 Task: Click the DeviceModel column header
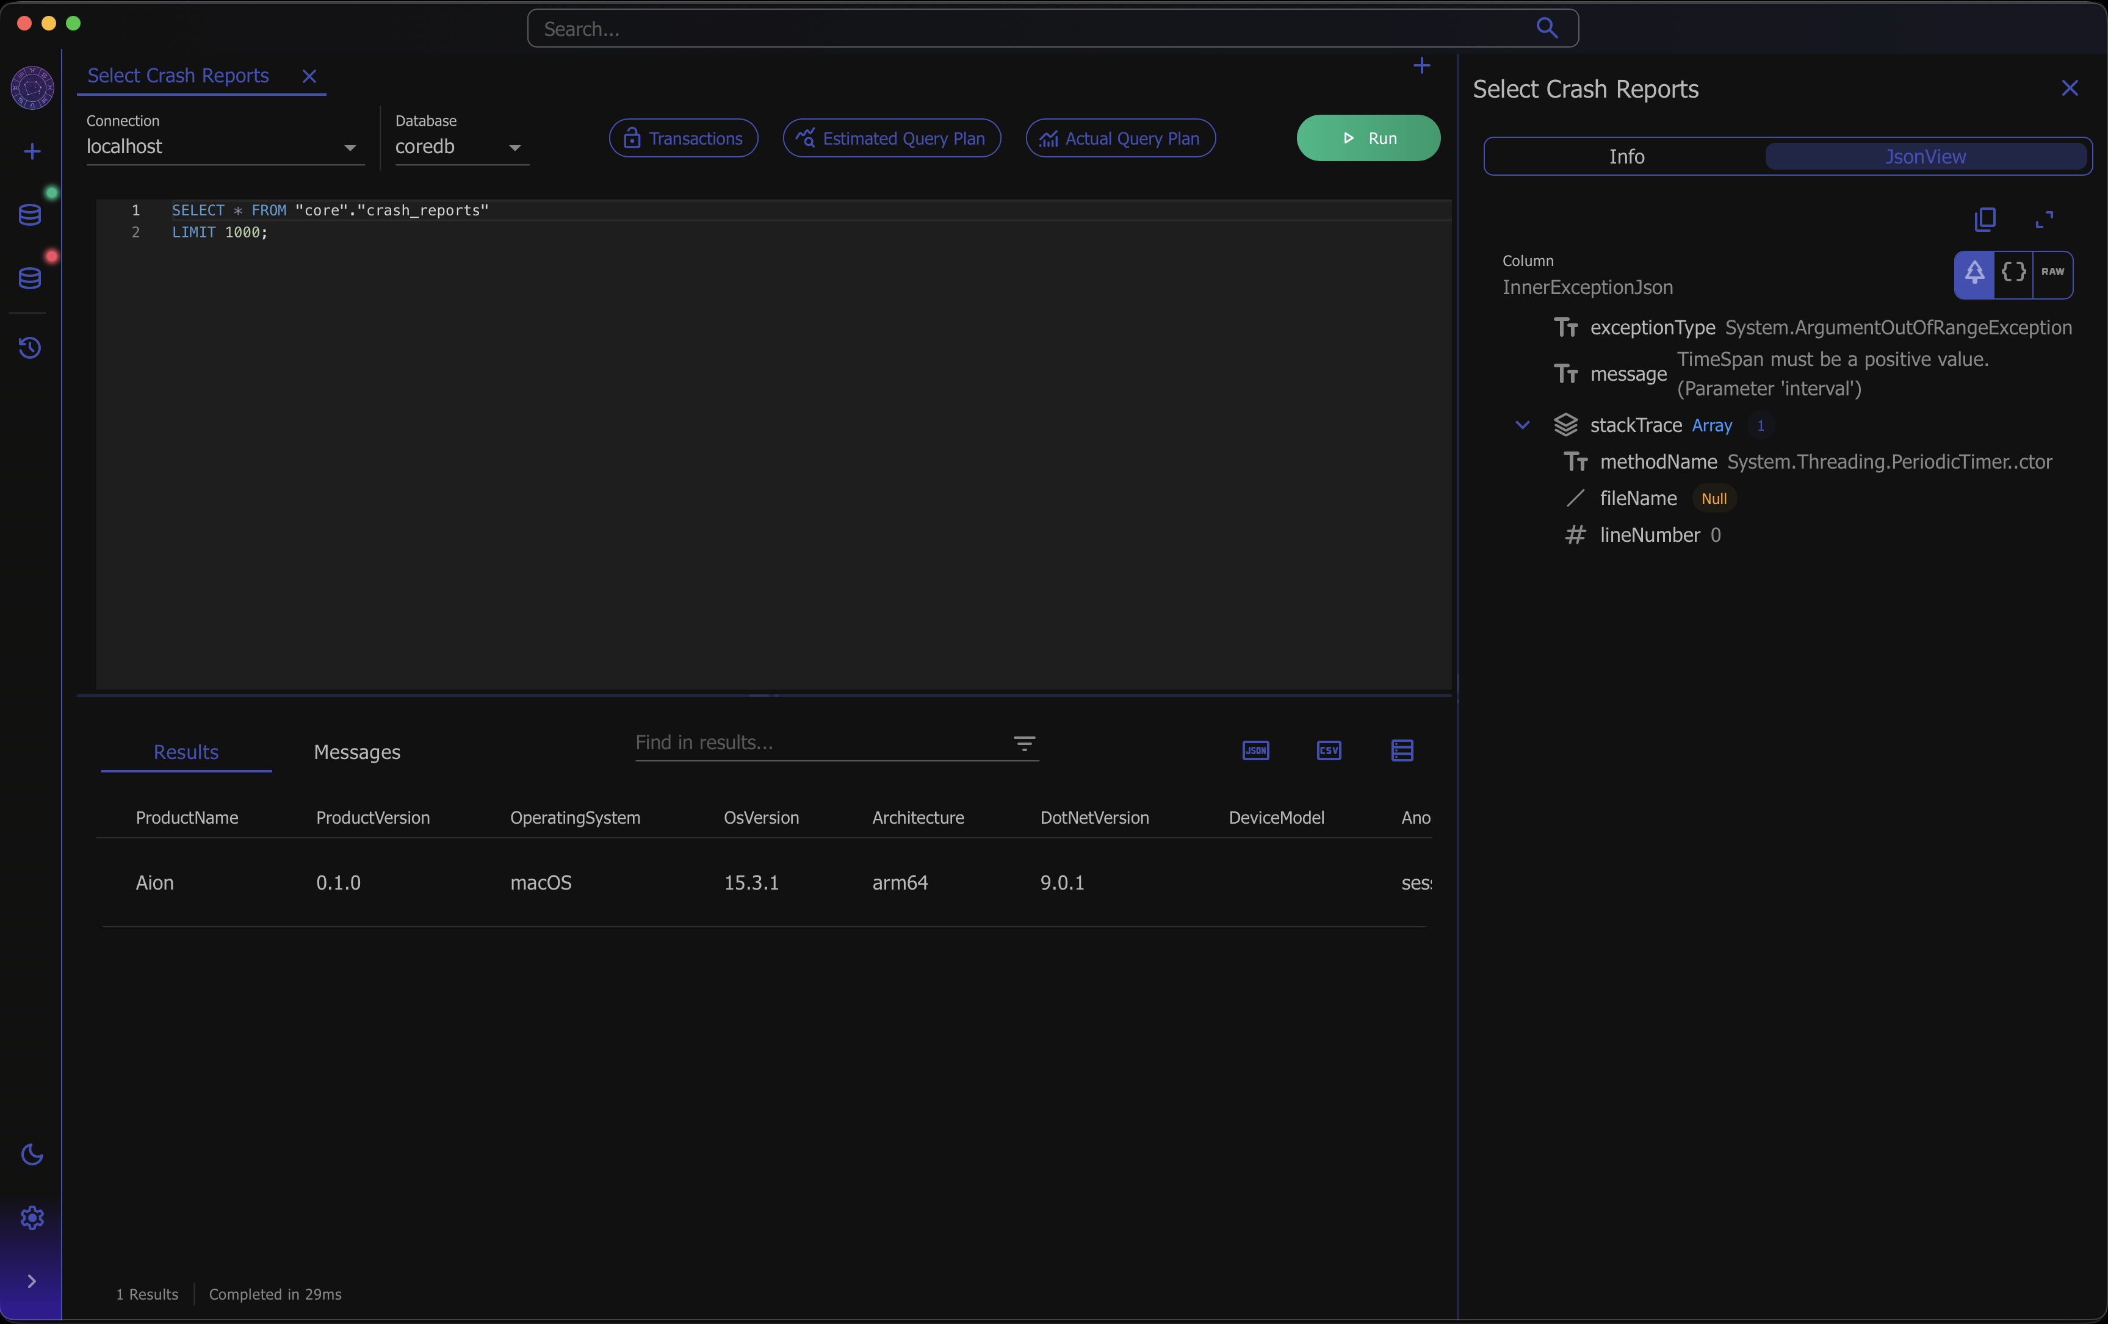click(x=1276, y=818)
